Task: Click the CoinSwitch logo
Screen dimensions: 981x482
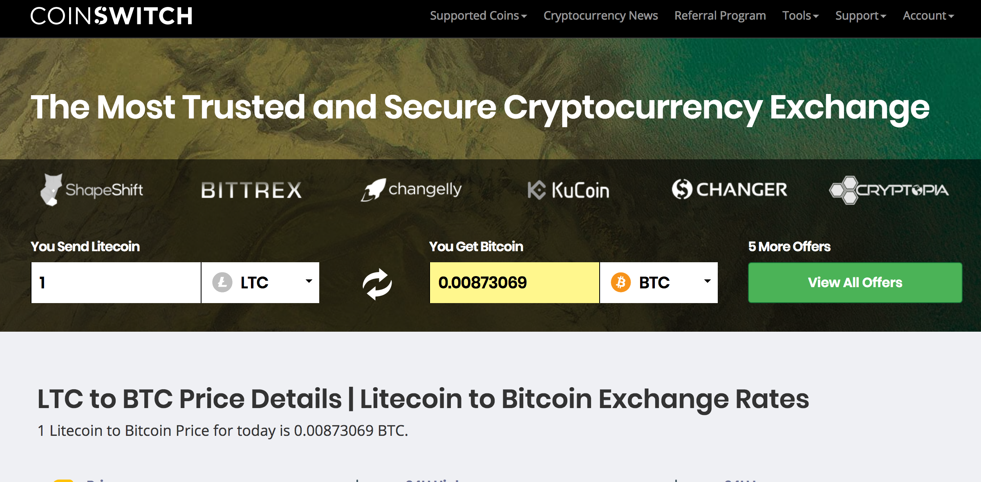Action: 111,16
